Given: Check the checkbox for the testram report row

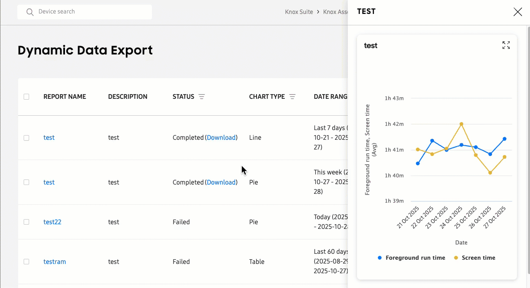Looking at the screenshot, I should [x=27, y=261].
